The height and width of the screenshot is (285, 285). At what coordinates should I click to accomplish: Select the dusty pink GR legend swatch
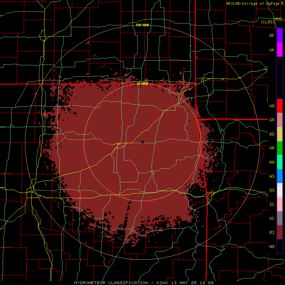click(x=280, y=120)
